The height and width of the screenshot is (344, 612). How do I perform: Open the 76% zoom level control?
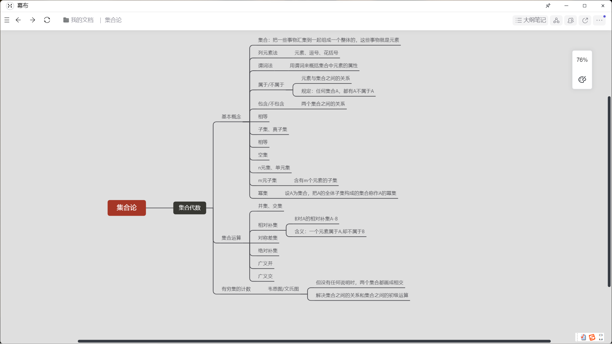tap(582, 60)
